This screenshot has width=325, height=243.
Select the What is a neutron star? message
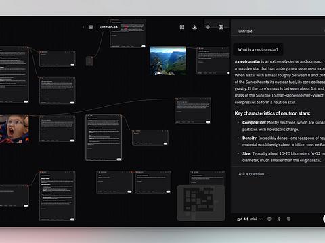point(258,49)
